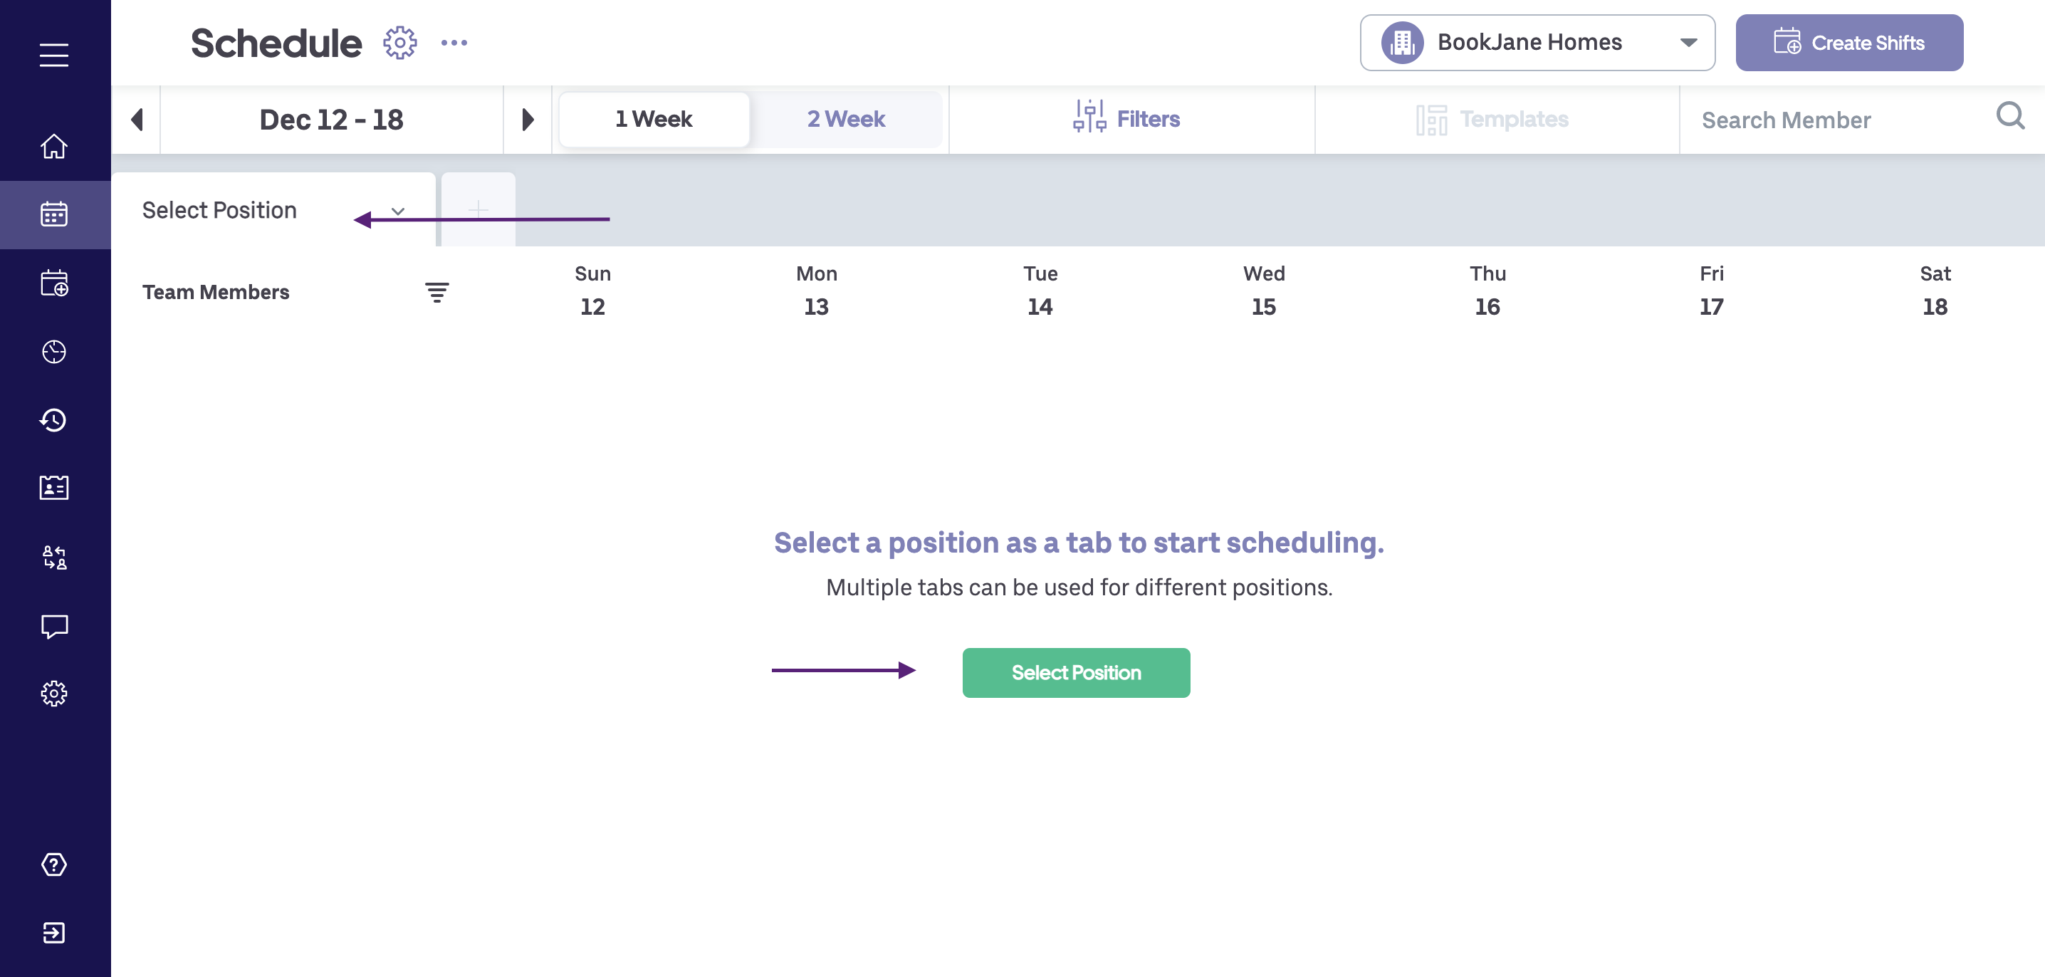The height and width of the screenshot is (977, 2045).
Task: Open the chat messages icon in sidebar
Action: click(x=54, y=626)
